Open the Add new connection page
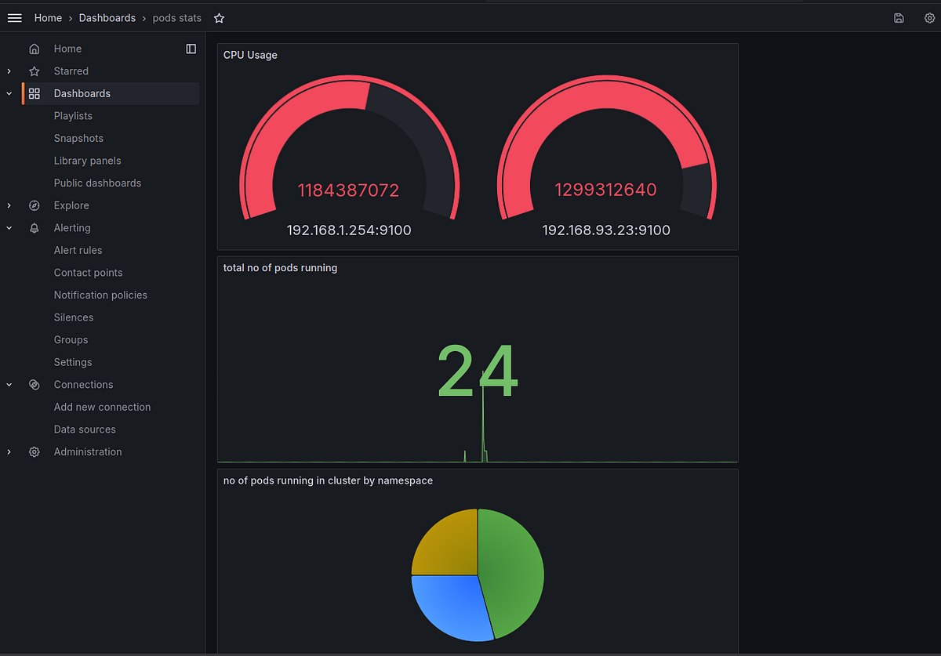The height and width of the screenshot is (656, 941). [x=102, y=407]
